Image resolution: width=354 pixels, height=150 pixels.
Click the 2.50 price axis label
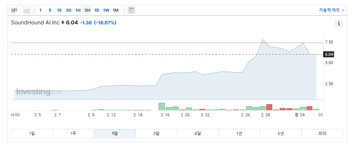[329, 84]
